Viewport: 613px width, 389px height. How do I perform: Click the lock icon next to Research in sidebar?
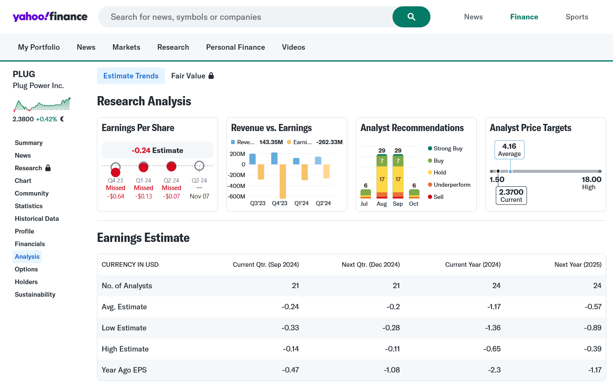point(48,168)
